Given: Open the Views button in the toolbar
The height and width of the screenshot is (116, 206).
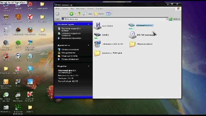Looking at the screenshot, I should [108, 14].
